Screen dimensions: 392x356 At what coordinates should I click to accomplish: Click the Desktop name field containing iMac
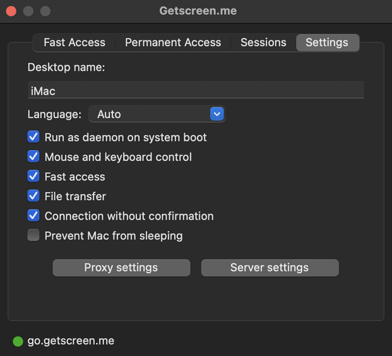point(195,90)
